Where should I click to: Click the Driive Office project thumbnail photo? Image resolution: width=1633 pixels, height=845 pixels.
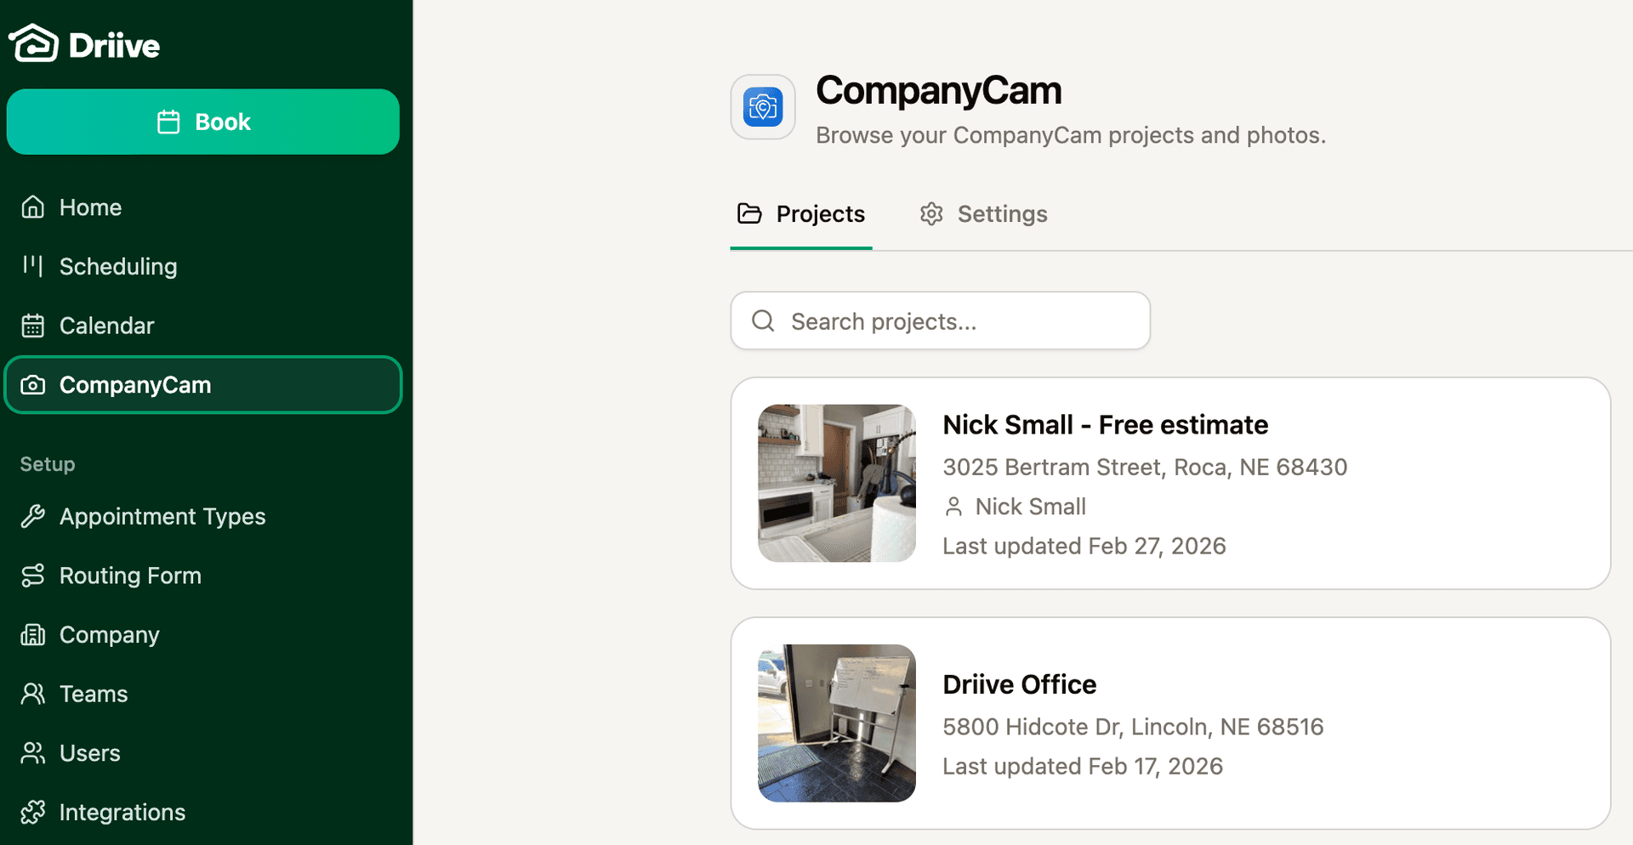(x=836, y=723)
